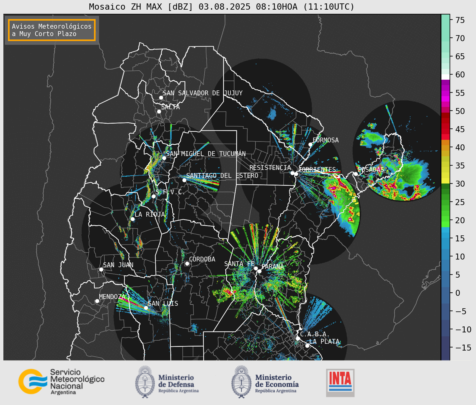
Task: Click the −10 value on the color scale
Action: point(464,329)
